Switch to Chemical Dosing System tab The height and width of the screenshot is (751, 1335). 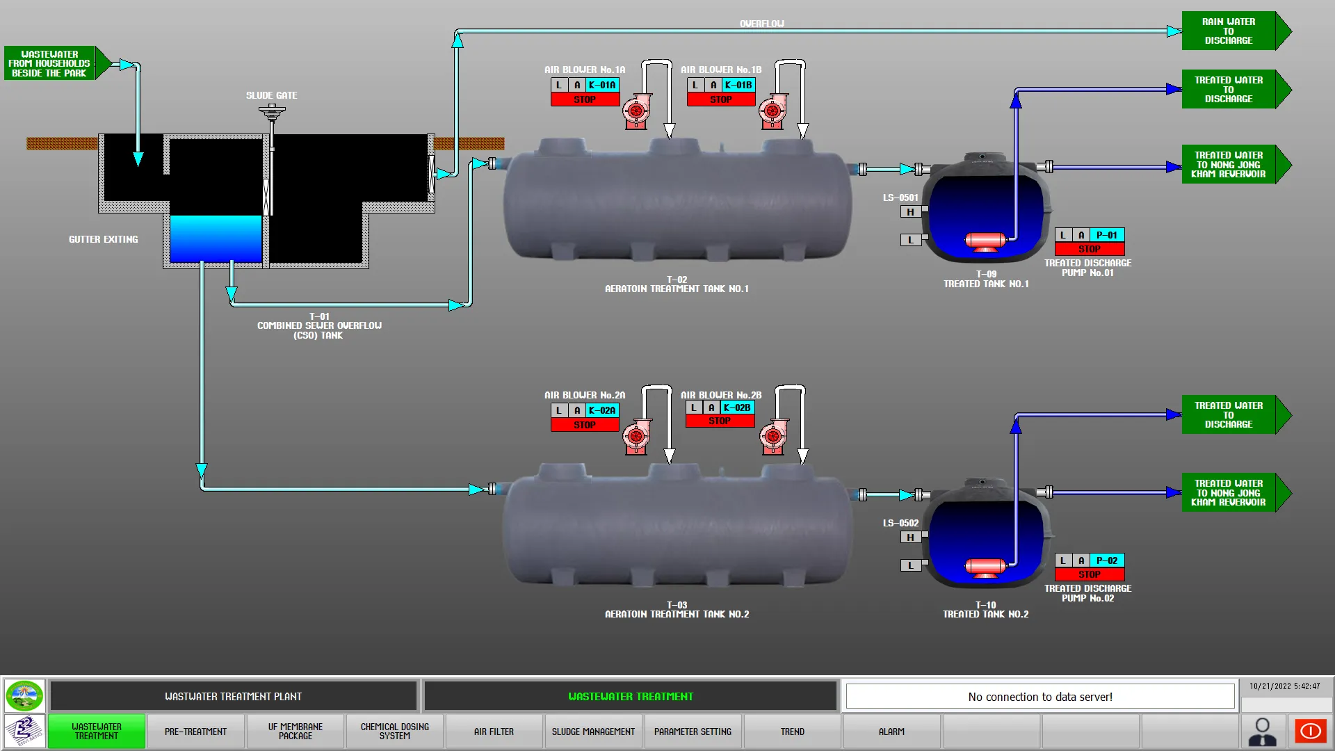[x=395, y=732]
